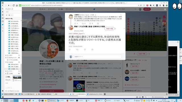
Task: Reload the current page
Action: [14, 5]
